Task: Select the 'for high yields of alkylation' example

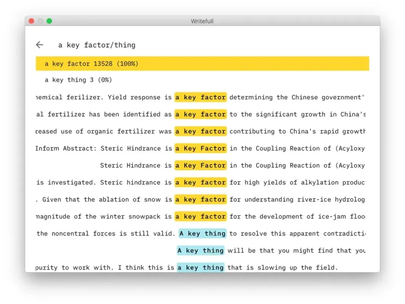Action: pyautogui.click(x=200, y=182)
